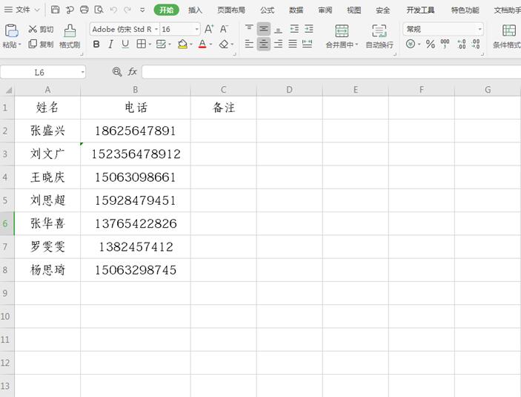Select the 开始 tab

pos(167,10)
